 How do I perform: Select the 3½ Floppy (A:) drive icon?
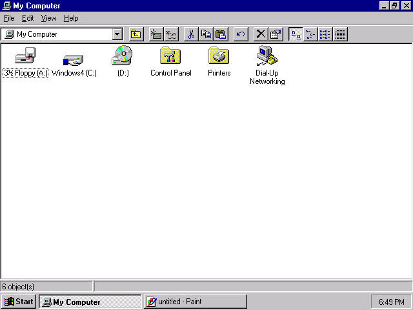point(25,56)
